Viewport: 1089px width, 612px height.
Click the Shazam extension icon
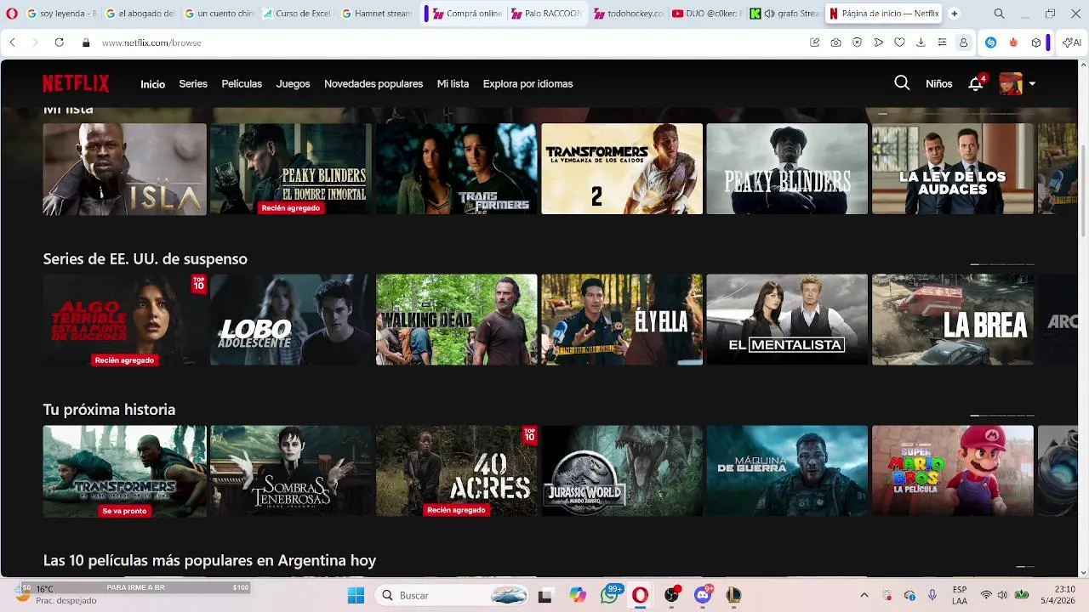[x=991, y=42]
